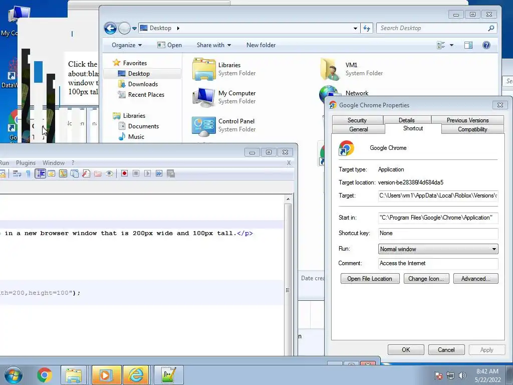Start macro recording with red dot icon
The width and height of the screenshot is (513, 385).
[124, 173]
